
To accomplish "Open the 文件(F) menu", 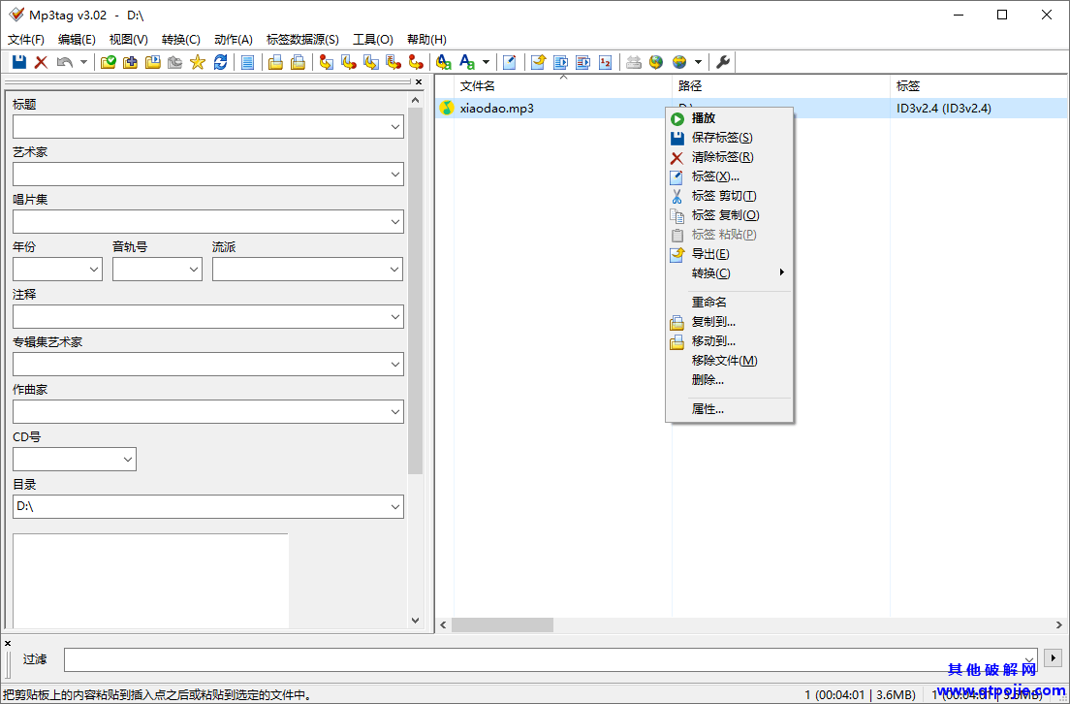I will click(26, 40).
